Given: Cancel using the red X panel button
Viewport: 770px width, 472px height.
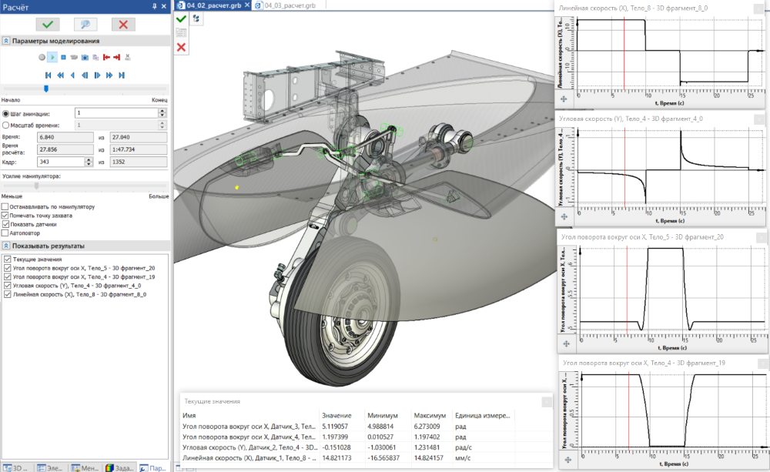Looking at the screenshot, I should tap(122, 25).
